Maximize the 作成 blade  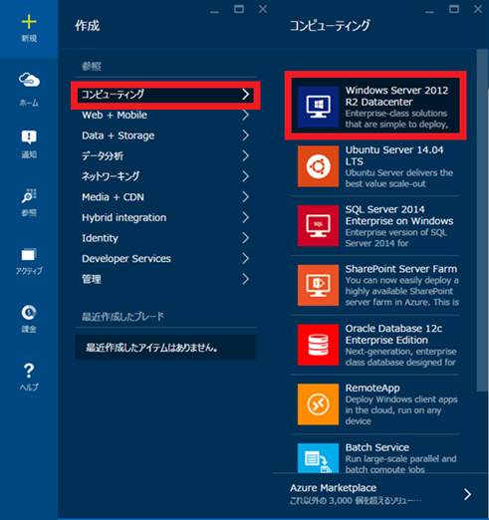click(x=239, y=9)
